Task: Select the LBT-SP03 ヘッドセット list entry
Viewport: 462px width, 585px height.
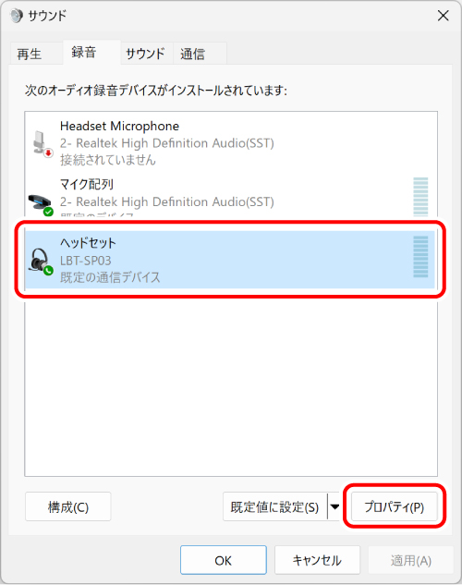Action: point(230,260)
